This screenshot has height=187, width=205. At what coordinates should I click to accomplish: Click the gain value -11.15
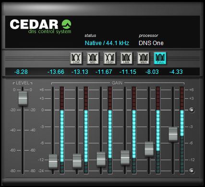point(128,72)
